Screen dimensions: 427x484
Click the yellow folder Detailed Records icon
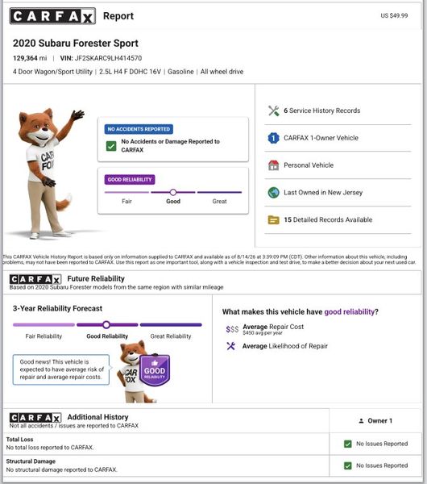(x=273, y=219)
